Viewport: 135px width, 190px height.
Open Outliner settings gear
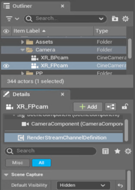(125, 19)
